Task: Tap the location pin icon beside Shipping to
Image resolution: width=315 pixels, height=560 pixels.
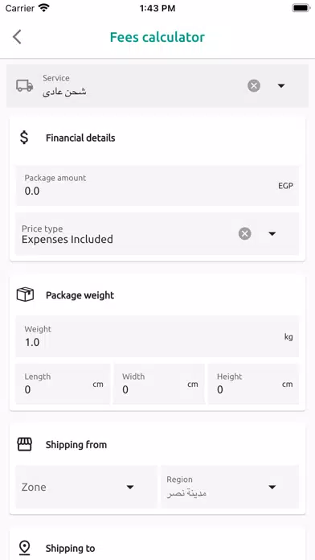Action: pyautogui.click(x=25, y=548)
